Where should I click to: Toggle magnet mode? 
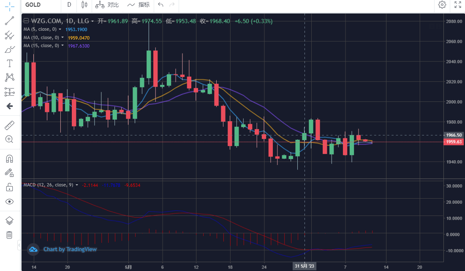[x=9, y=159]
